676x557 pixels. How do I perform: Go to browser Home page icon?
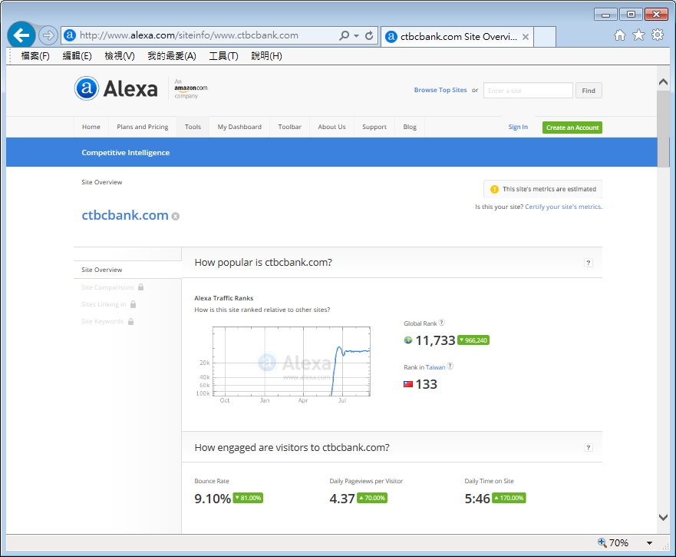(619, 35)
